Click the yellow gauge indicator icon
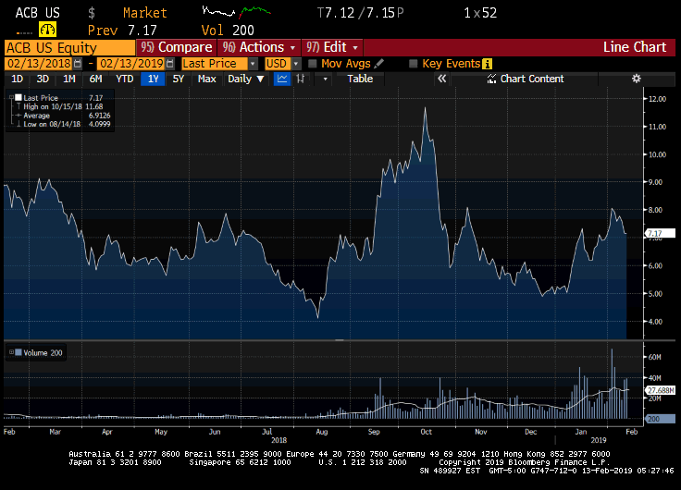The width and height of the screenshot is (681, 490). tap(47, 30)
